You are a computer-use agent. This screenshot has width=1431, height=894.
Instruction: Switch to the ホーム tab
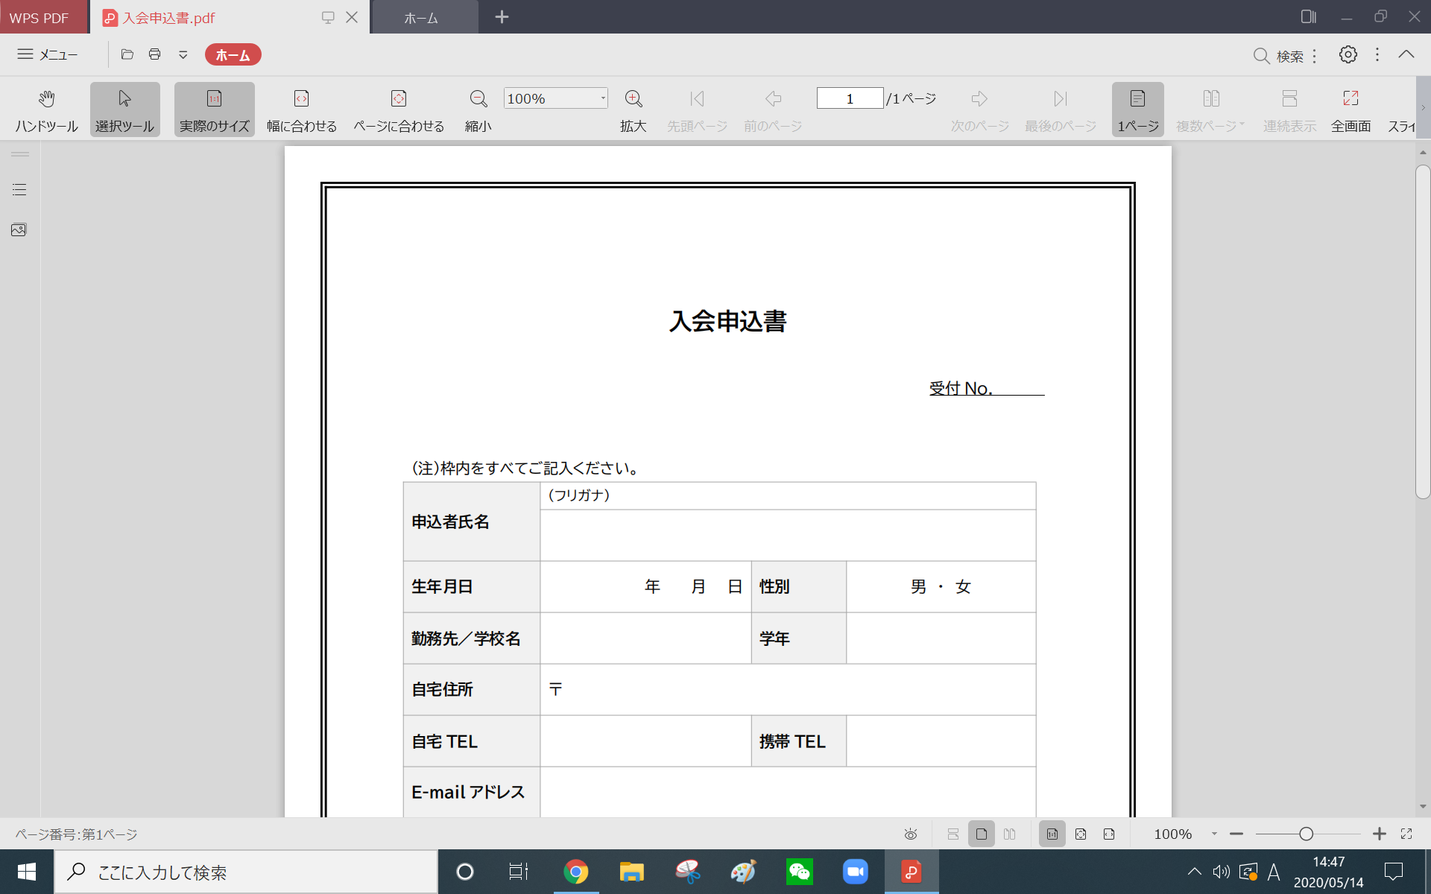click(421, 18)
